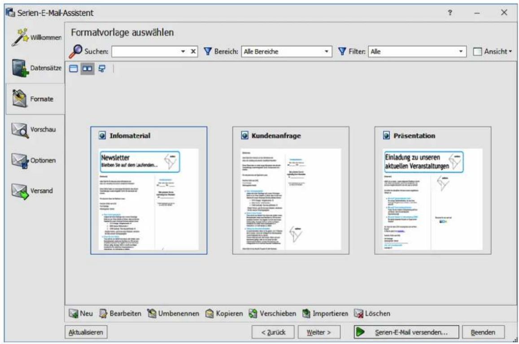The image size is (519, 344).
Task: Select the Kundenanfrage template radio icon
Action: (x=244, y=135)
